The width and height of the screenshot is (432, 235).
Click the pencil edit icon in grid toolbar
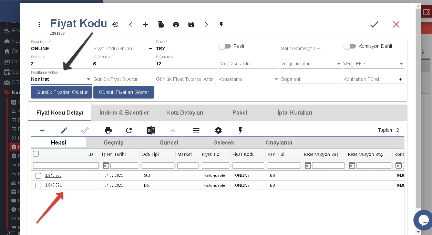click(x=64, y=130)
